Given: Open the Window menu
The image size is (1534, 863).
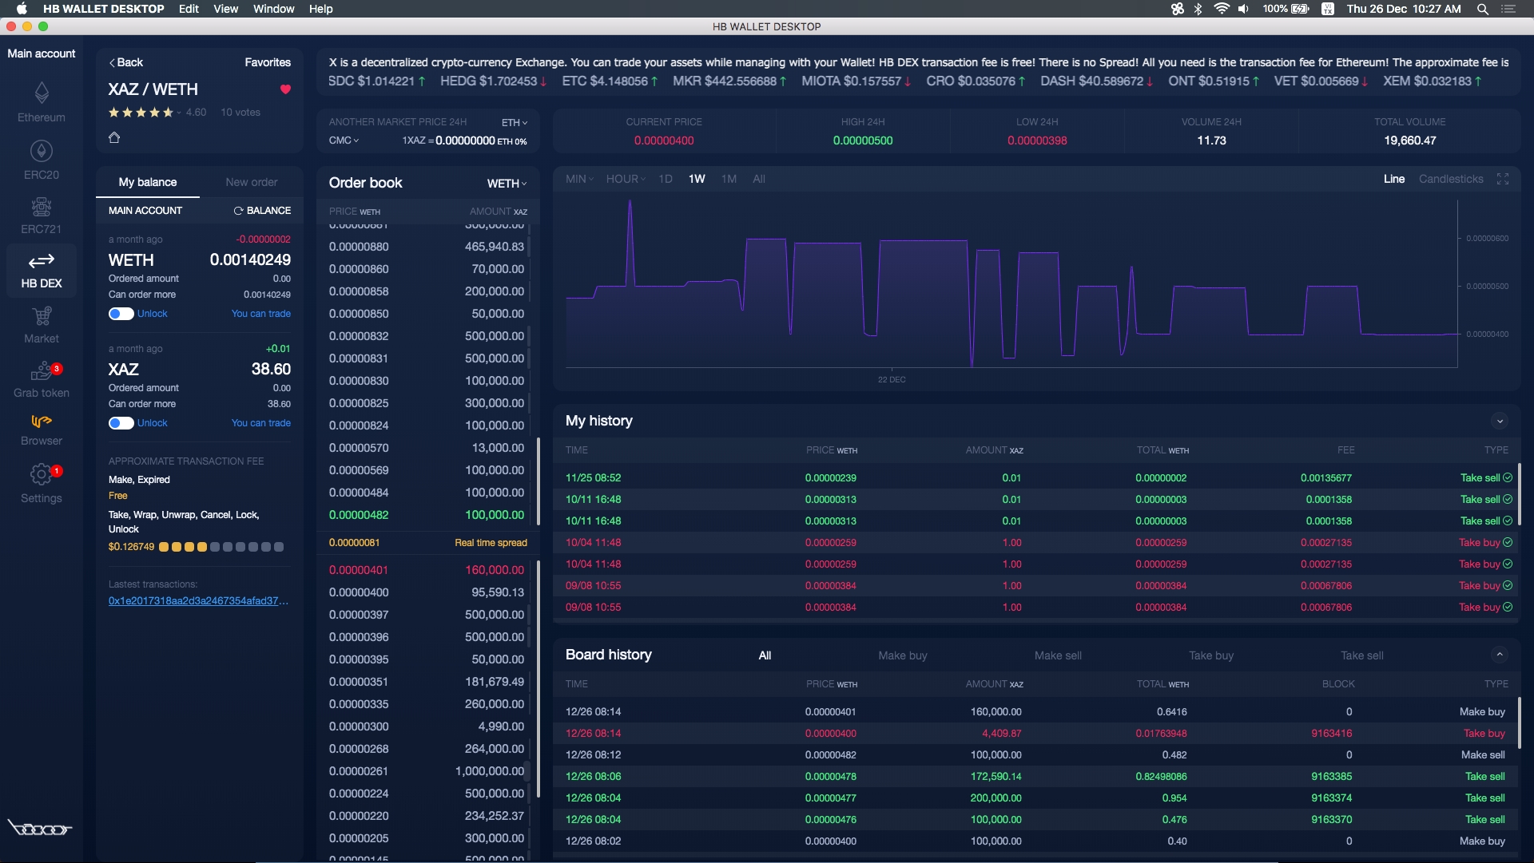Looking at the screenshot, I should pos(274,9).
